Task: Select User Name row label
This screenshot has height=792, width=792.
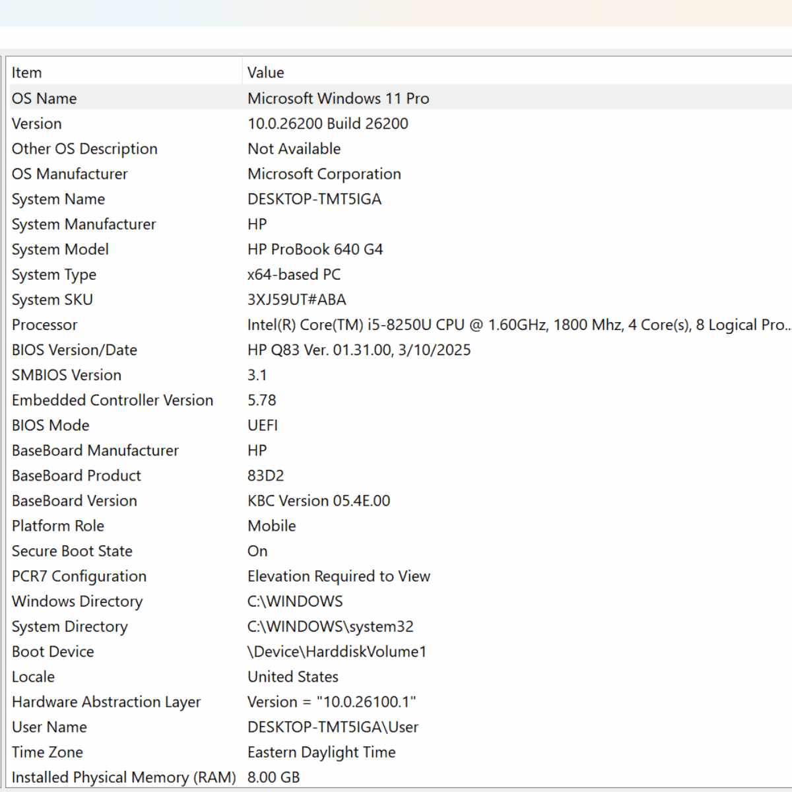Action: point(49,726)
